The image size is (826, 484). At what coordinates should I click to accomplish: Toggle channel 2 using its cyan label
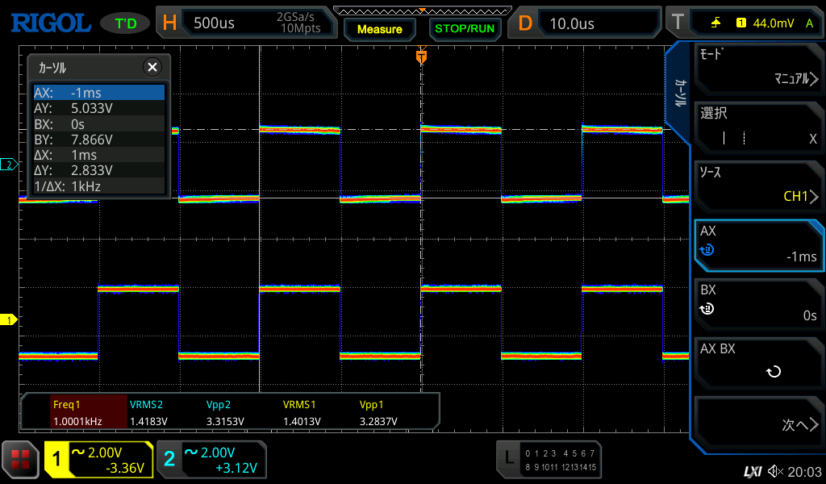coord(169,460)
